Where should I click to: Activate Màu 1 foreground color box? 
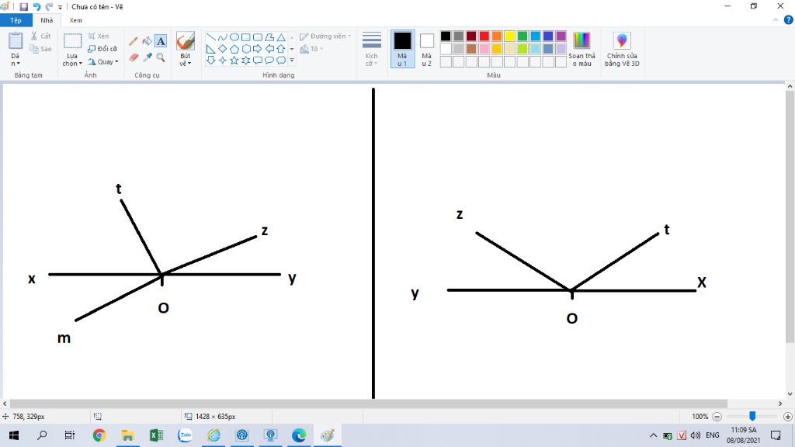click(x=403, y=49)
